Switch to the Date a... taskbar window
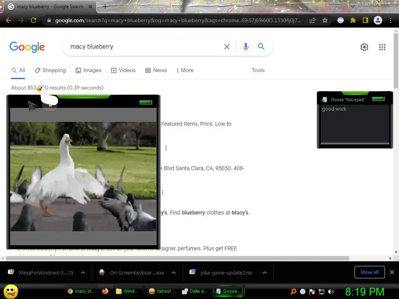 tap(195, 291)
